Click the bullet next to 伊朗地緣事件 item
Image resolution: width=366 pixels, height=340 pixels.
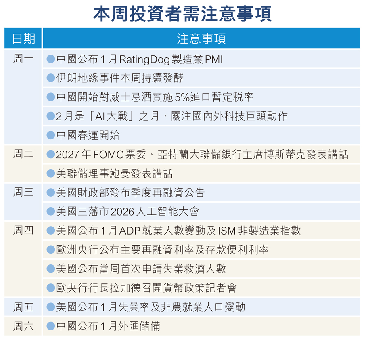[50, 78]
